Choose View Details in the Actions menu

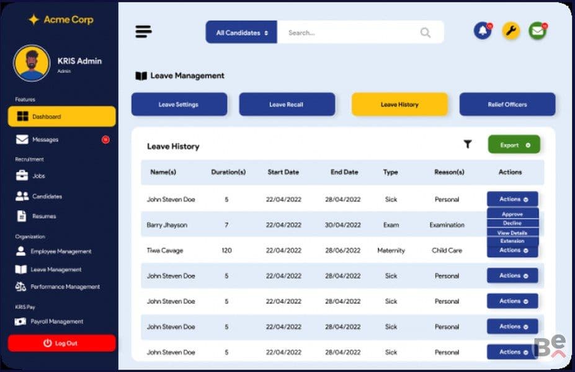pos(512,232)
